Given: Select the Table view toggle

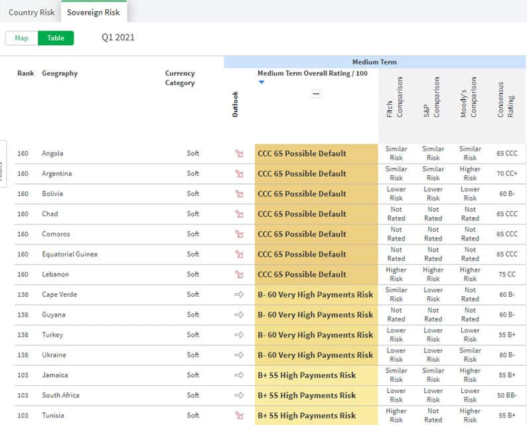Looking at the screenshot, I should 56,38.
